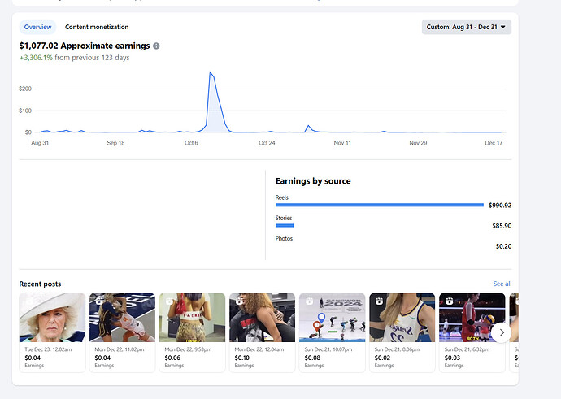Viewport: 561px width, 399px height.
Task: Click reel icon on Dec 22, 11:02pm post
Action: click(x=98, y=301)
